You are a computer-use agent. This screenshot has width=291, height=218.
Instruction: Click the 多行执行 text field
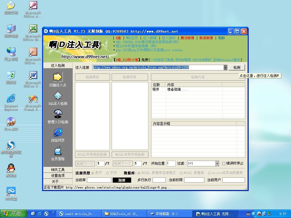tap(159, 180)
